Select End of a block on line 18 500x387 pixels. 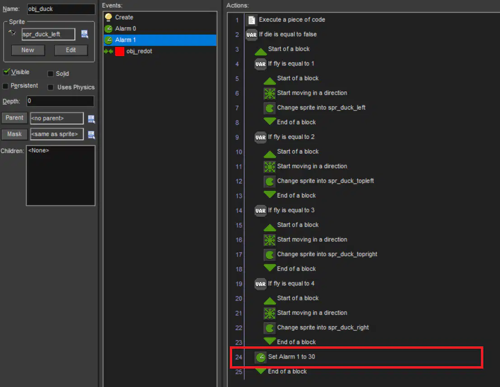click(x=290, y=268)
